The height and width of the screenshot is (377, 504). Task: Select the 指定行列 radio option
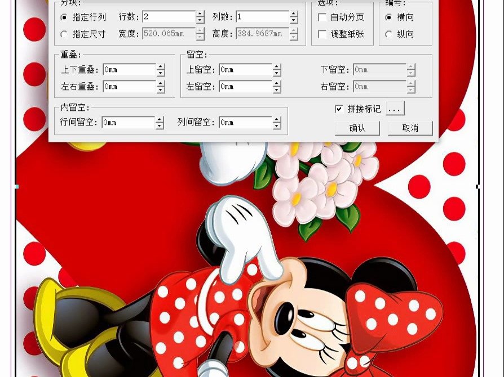64,17
